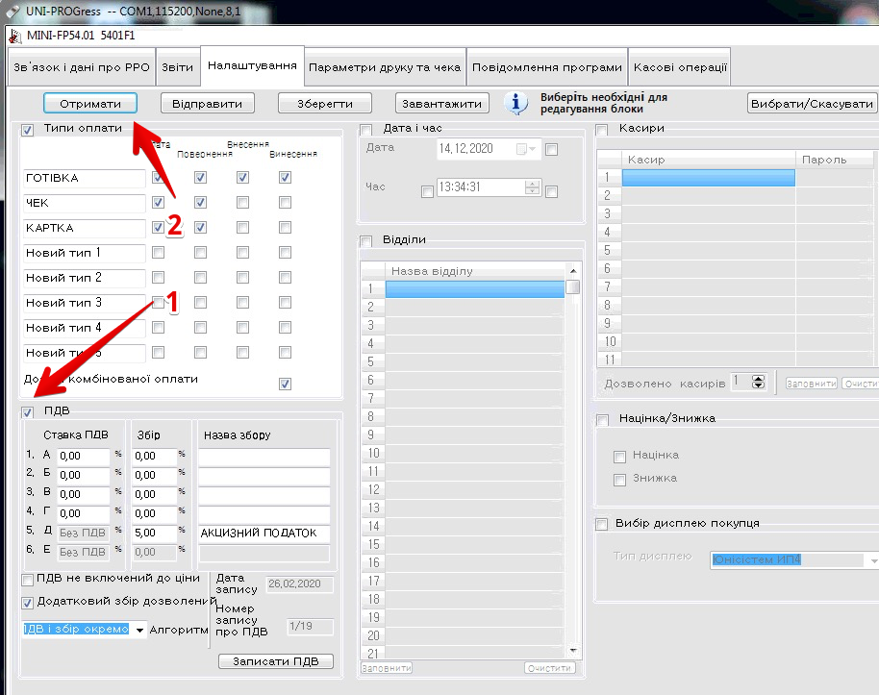Click the Відділи list scrollbar
The width and height of the screenshot is (879, 695).
(x=572, y=461)
